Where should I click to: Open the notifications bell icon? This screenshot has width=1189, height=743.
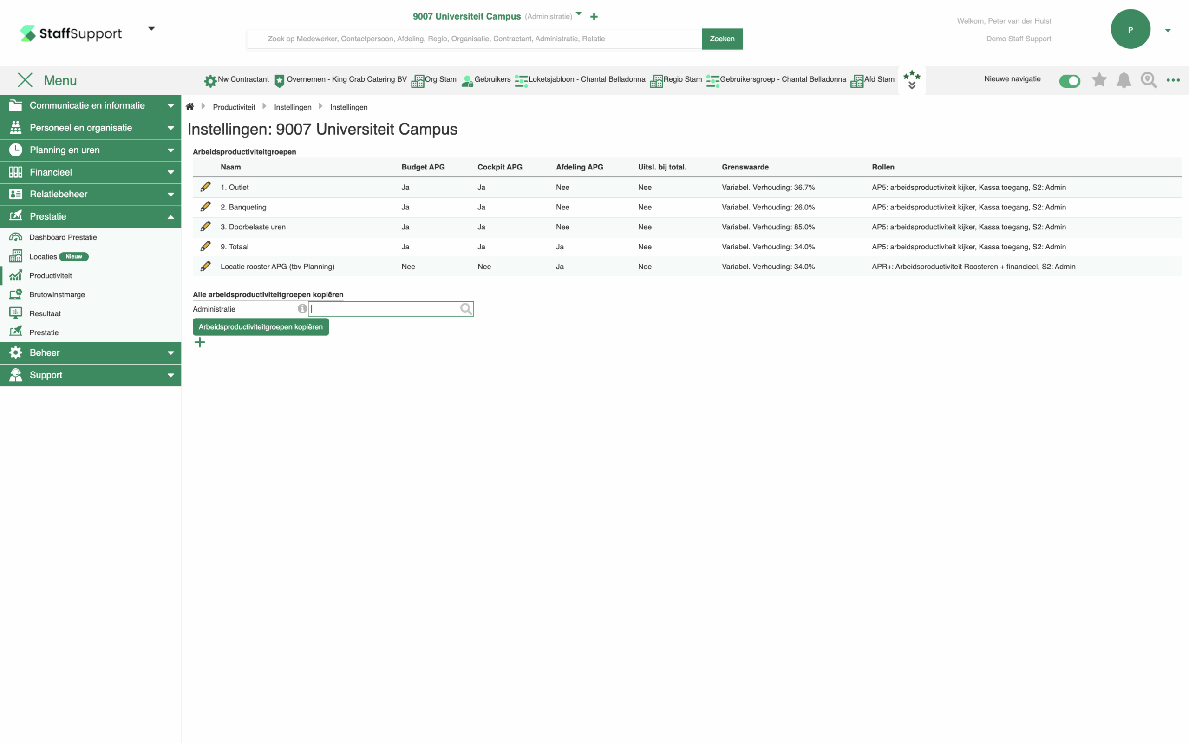[1124, 79]
